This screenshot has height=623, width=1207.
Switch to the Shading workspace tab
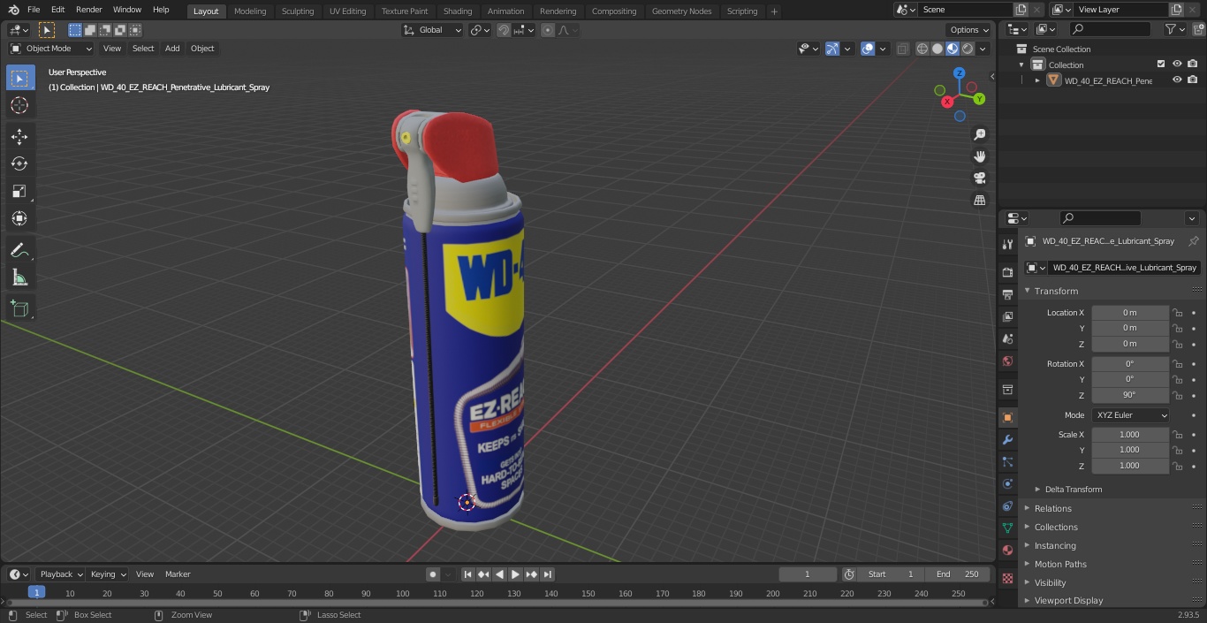click(x=458, y=11)
